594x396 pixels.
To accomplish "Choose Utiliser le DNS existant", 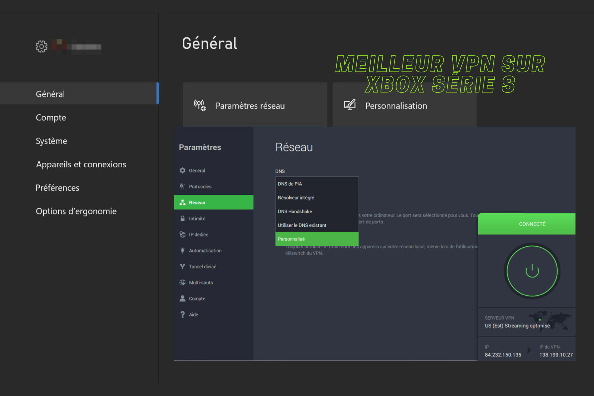I will [317, 225].
